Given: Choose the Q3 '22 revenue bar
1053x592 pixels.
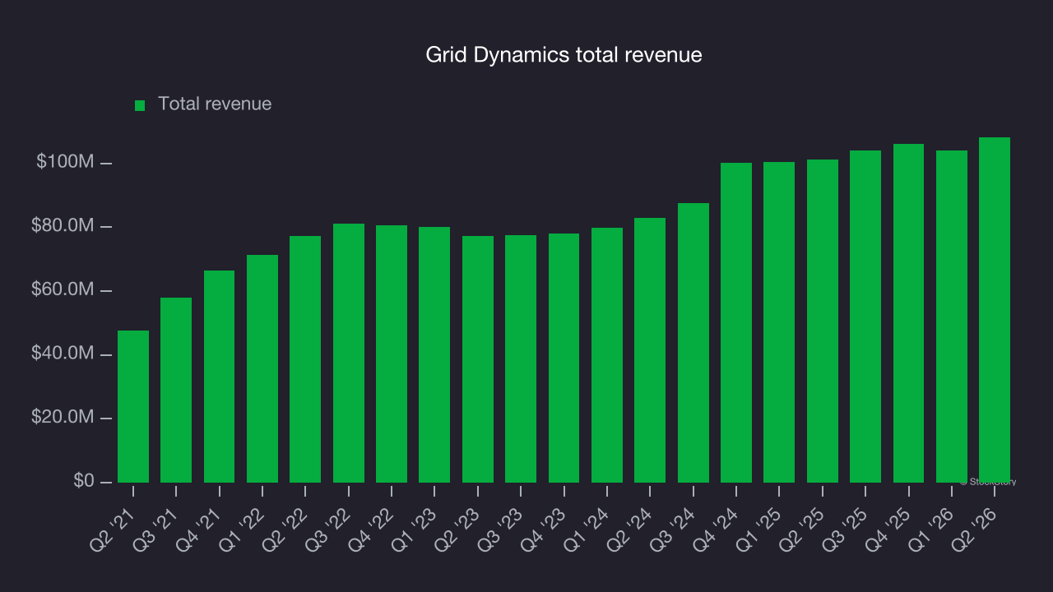Looking at the screenshot, I should click(349, 353).
